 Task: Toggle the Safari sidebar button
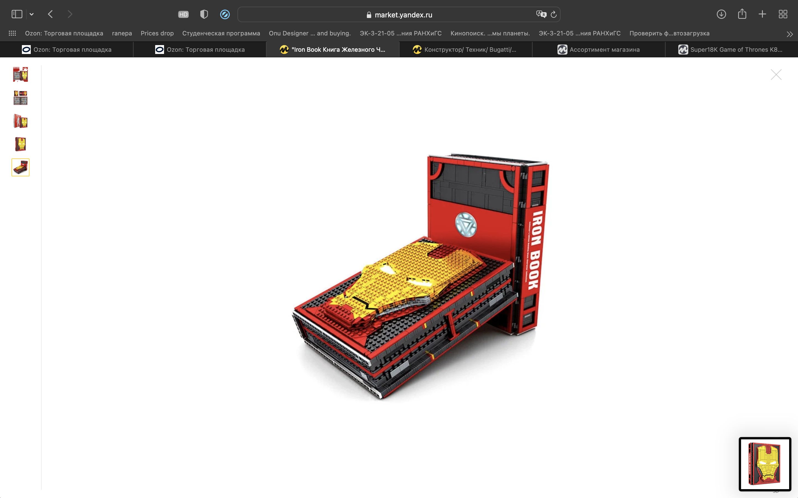click(17, 14)
